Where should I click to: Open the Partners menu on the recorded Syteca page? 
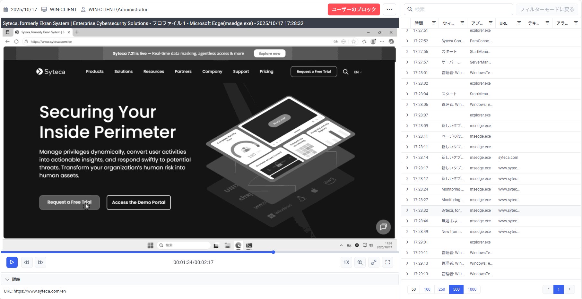pos(183,72)
